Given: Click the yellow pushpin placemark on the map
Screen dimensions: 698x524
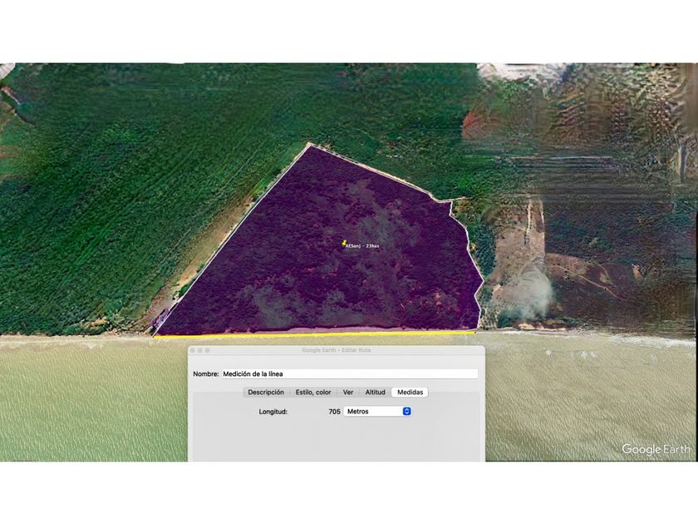Looking at the screenshot, I should click(344, 243).
